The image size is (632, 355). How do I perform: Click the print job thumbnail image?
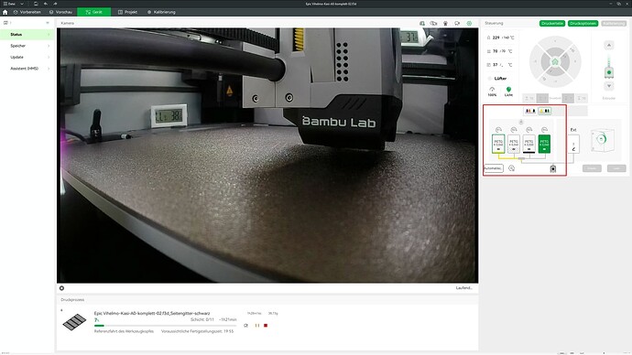pyautogui.click(x=74, y=322)
